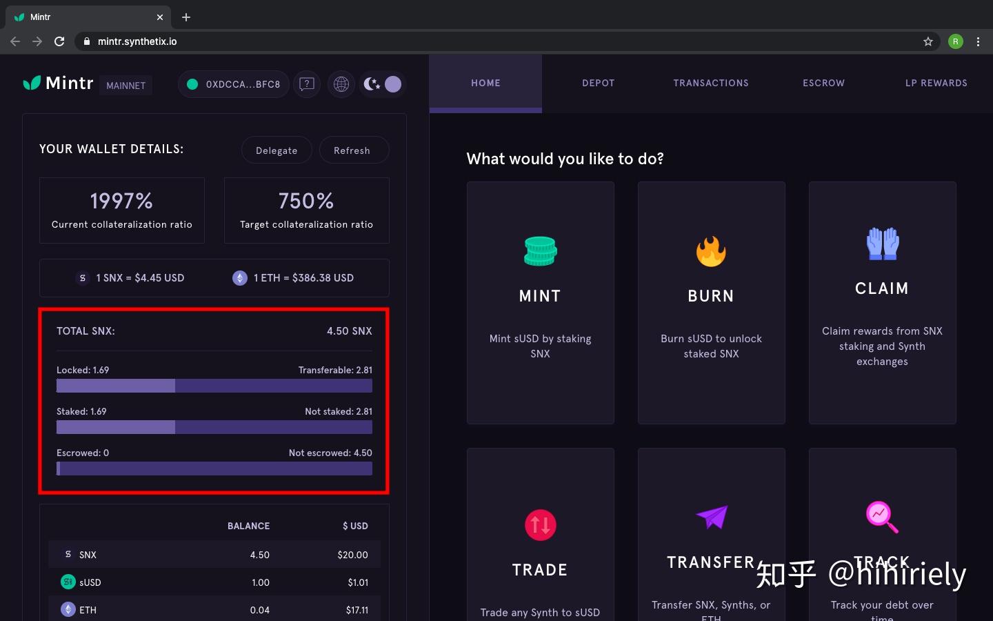Click the paper plane TRANSFER icon
The width and height of the screenshot is (993, 621).
tap(712, 517)
